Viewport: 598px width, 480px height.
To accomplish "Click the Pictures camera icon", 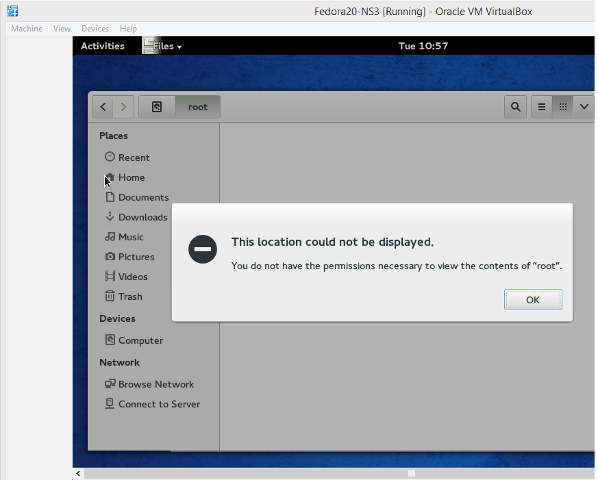I will click(x=110, y=256).
